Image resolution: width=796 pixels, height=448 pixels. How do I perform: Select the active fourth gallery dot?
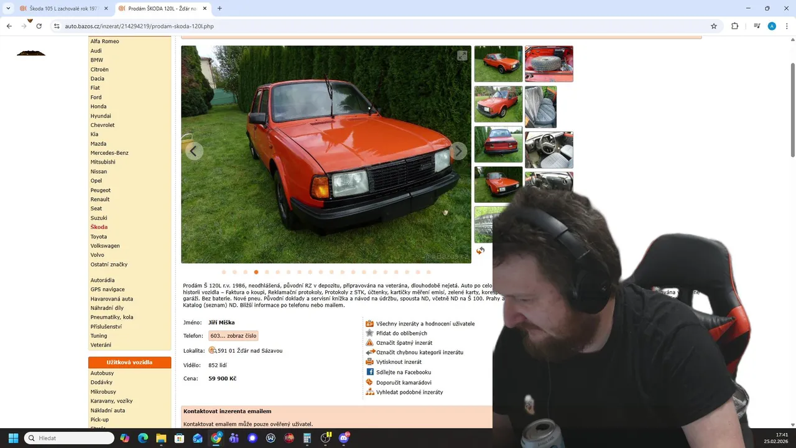coord(256,272)
